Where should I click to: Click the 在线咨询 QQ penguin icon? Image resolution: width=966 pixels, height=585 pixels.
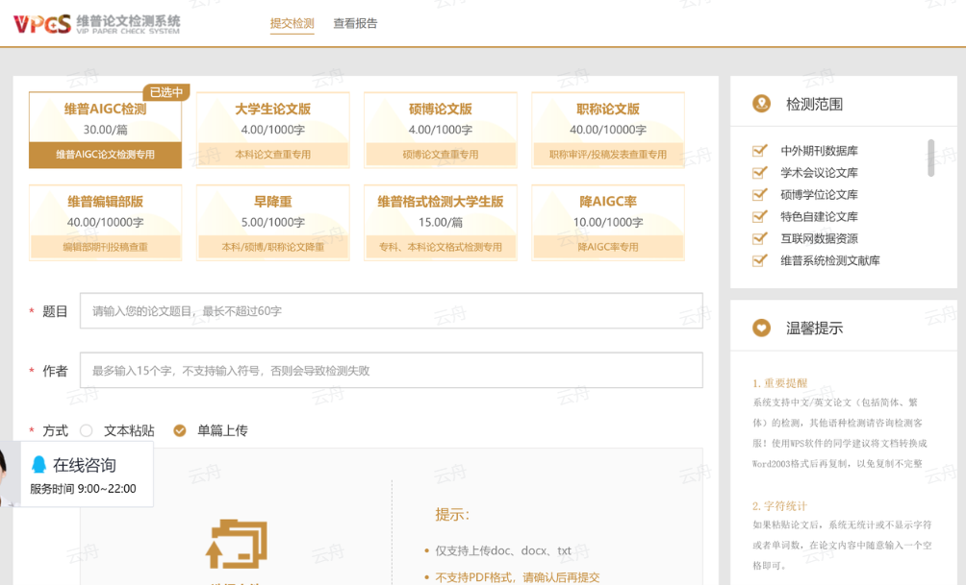click(38, 464)
